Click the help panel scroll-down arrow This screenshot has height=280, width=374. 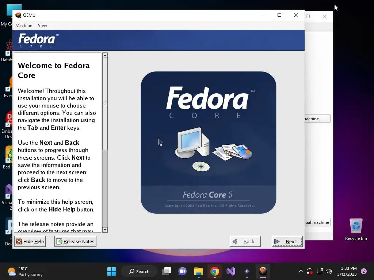coord(105,230)
